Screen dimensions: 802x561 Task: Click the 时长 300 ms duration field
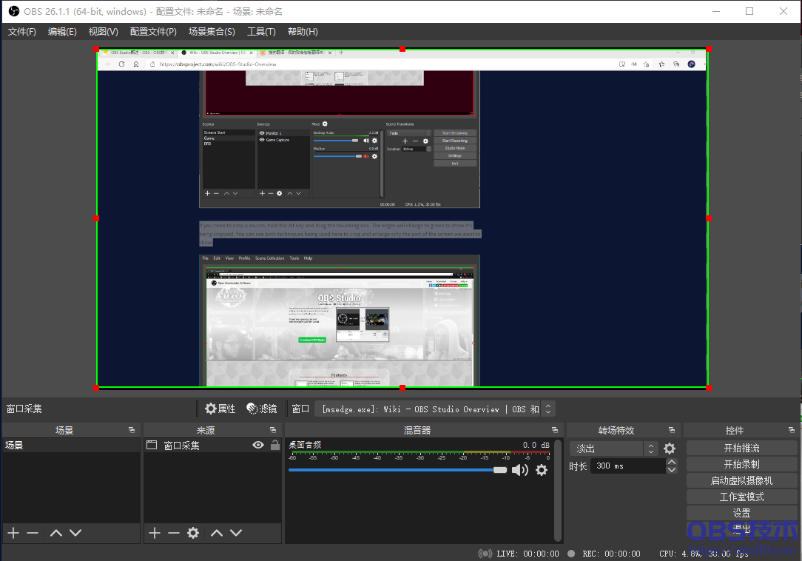(629, 466)
